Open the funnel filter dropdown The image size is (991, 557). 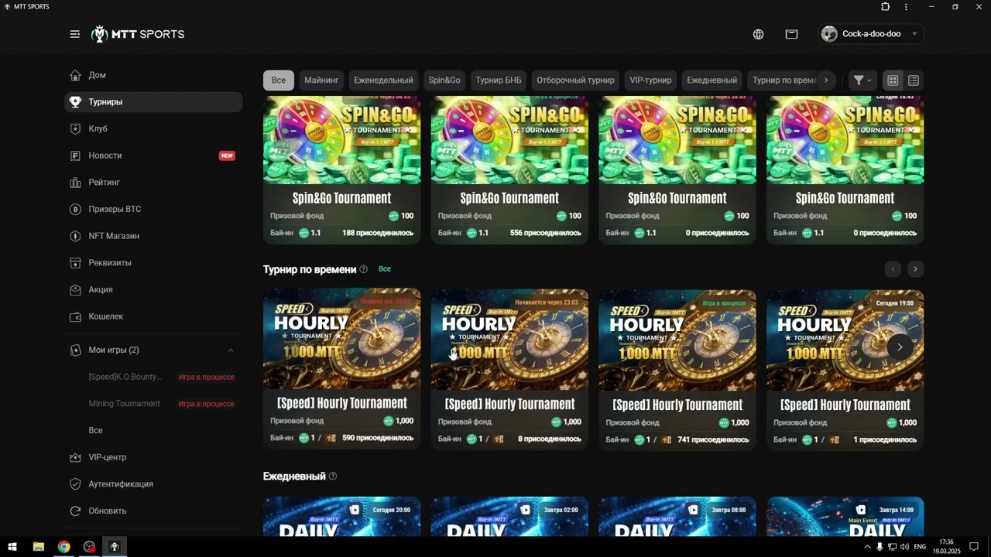click(x=862, y=80)
